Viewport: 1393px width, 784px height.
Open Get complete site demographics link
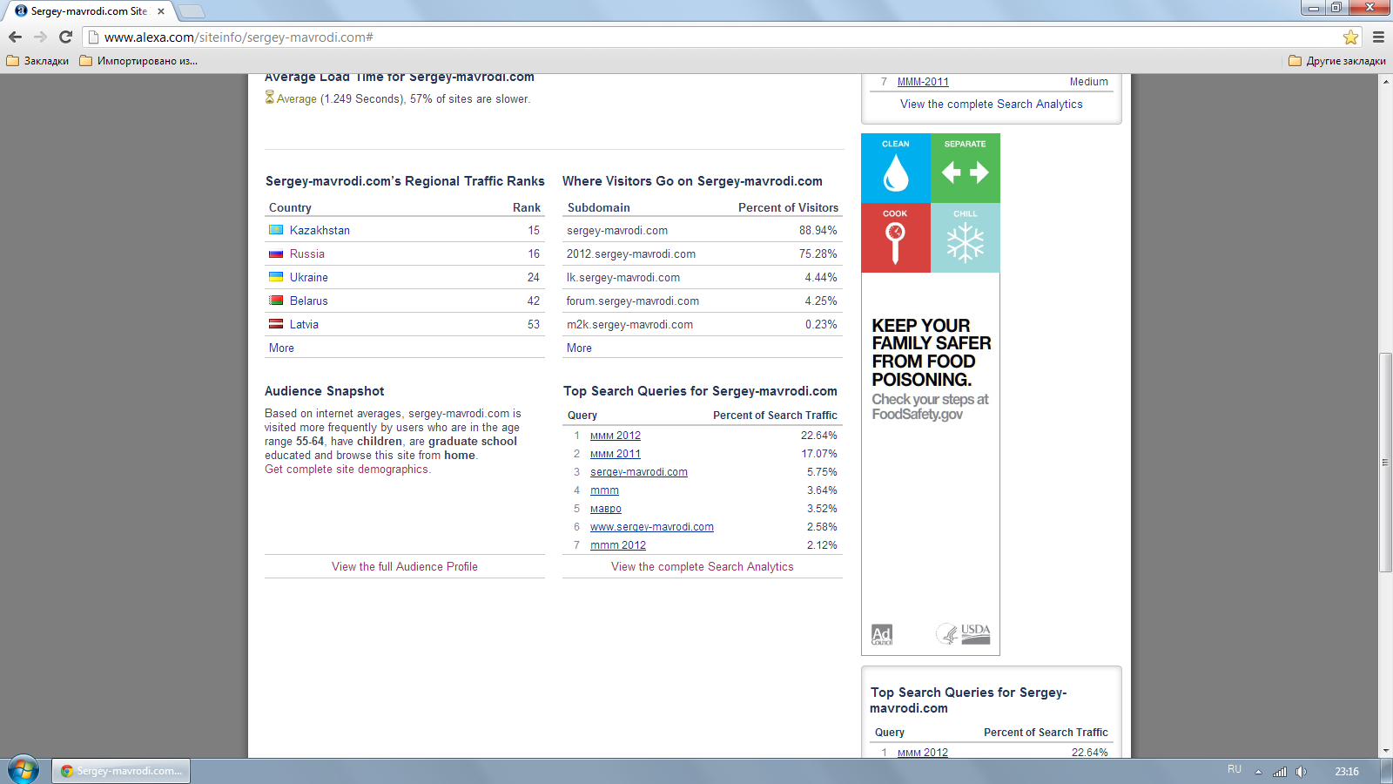(347, 469)
